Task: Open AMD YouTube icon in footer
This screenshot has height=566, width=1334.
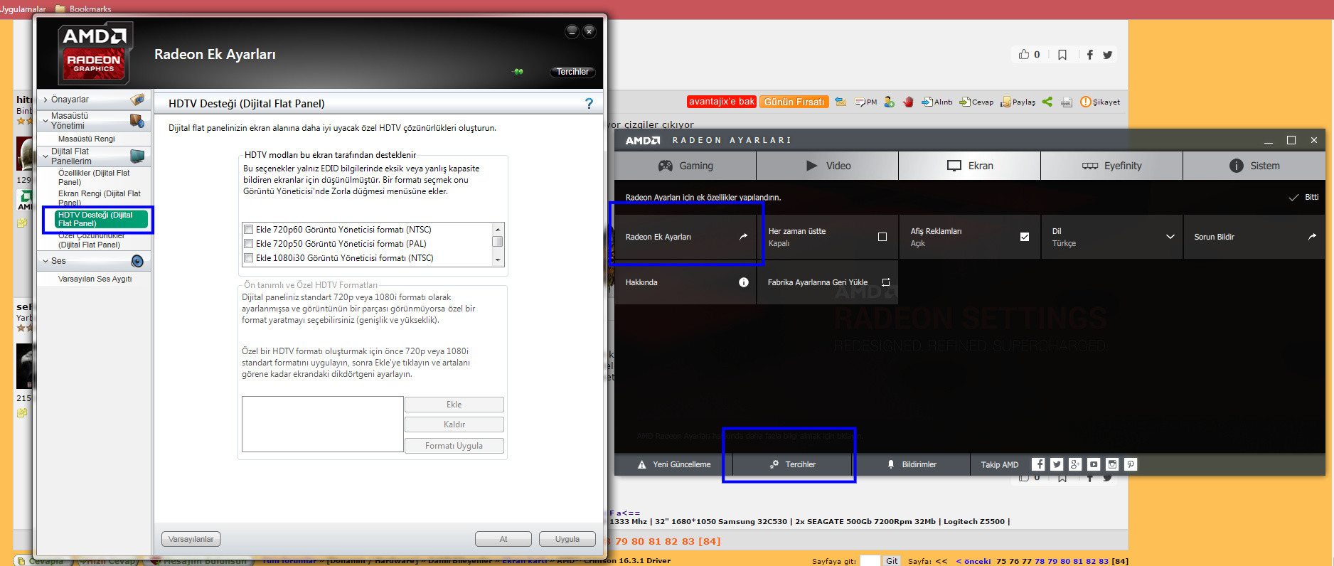Action: pos(1094,464)
